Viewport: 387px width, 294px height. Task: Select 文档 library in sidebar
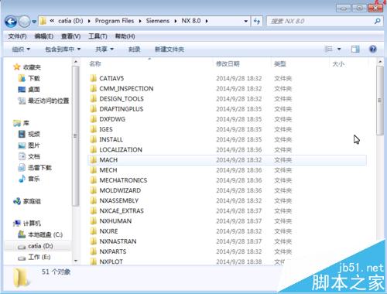pyautogui.click(x=29, y=156)
